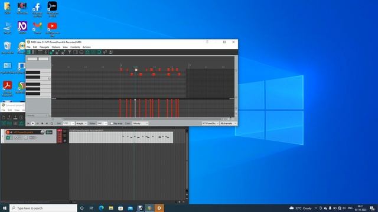This screenshot has height=212, width=378.
Task: Open the MT-PowerDru track dropdown
Action: [210, 124]
